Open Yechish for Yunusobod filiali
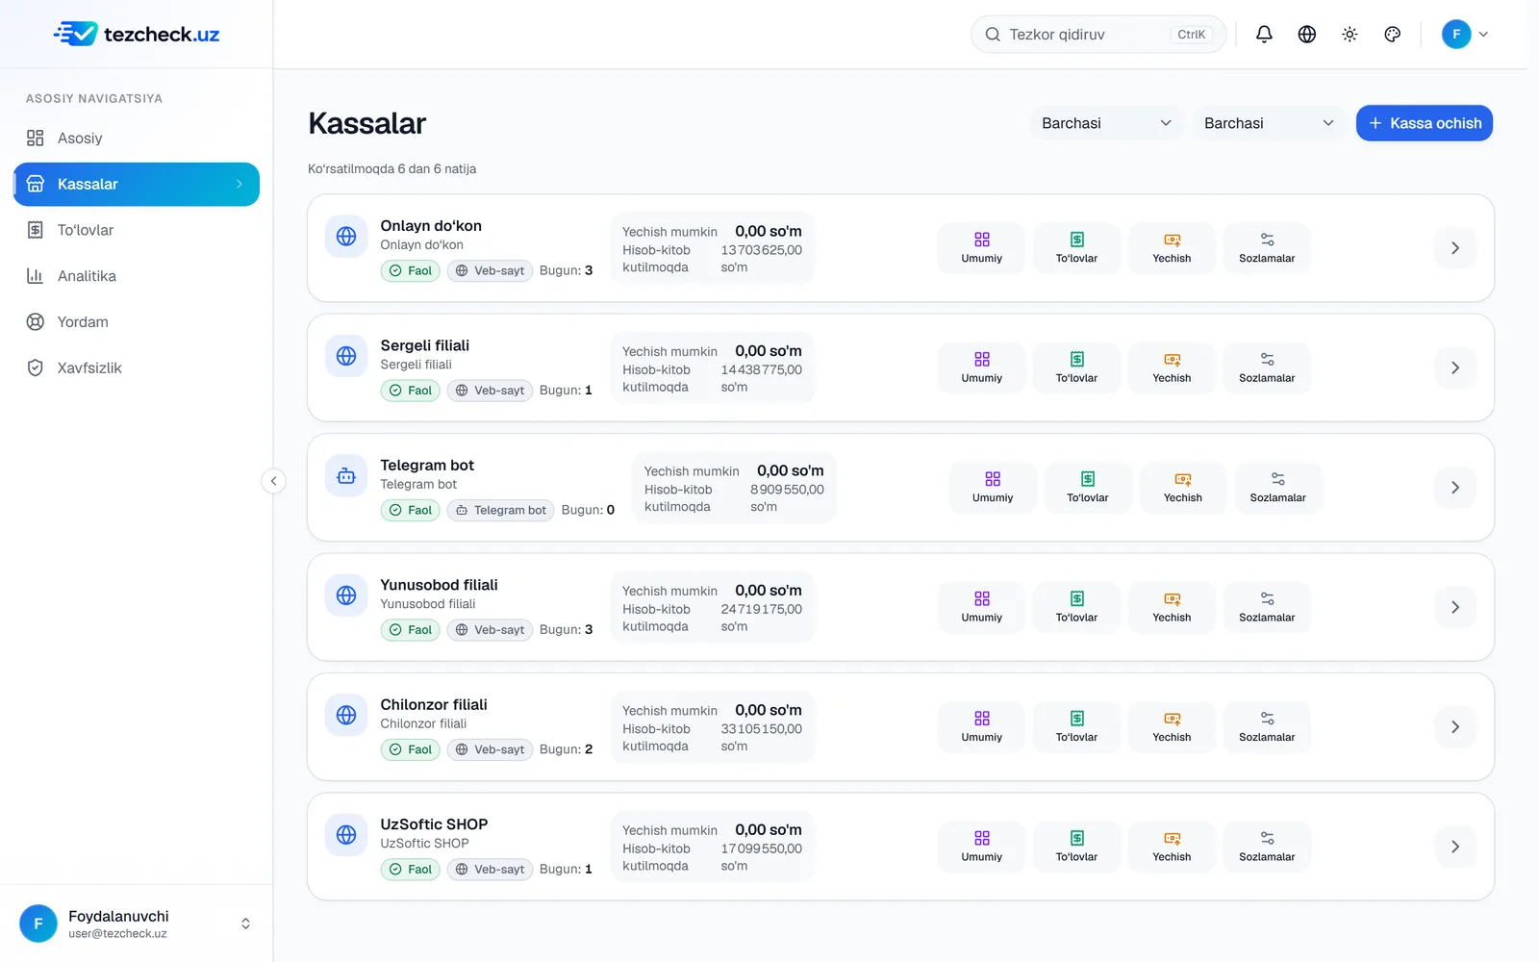 pyautogui.click(x=1172, y=607)
